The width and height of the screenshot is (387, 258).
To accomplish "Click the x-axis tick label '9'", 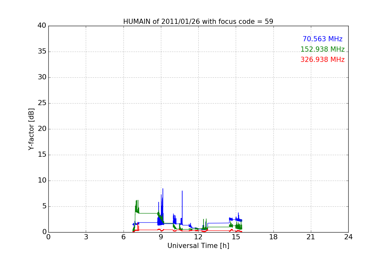I will pyautogui.click(x=161, y=237).
